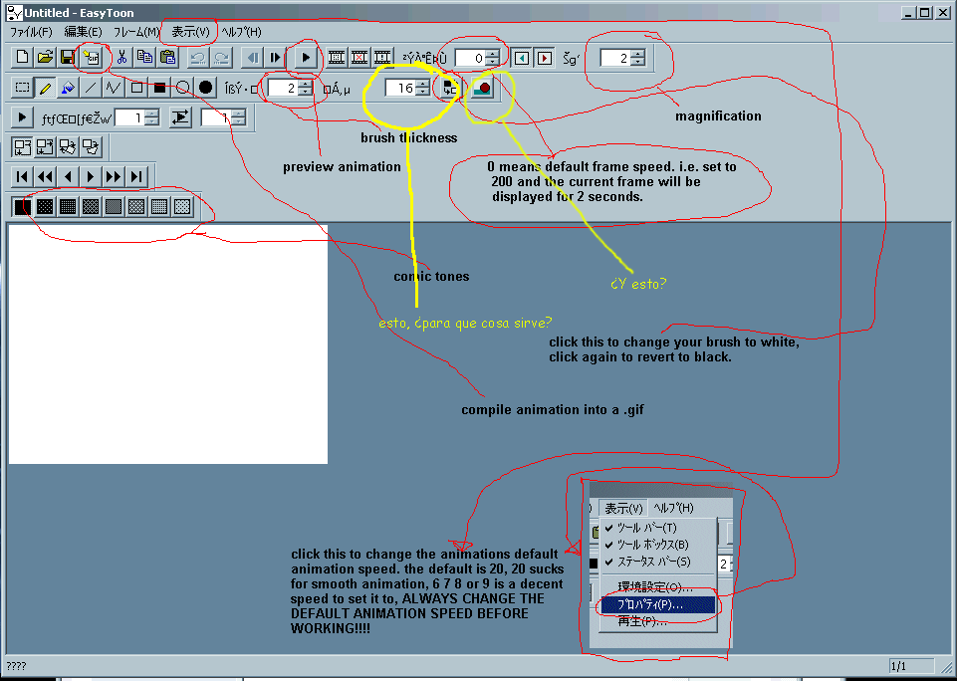Select the dashed rectangle selection tool
The width and height of the screenshot is (957, 681).
(23, 88)
